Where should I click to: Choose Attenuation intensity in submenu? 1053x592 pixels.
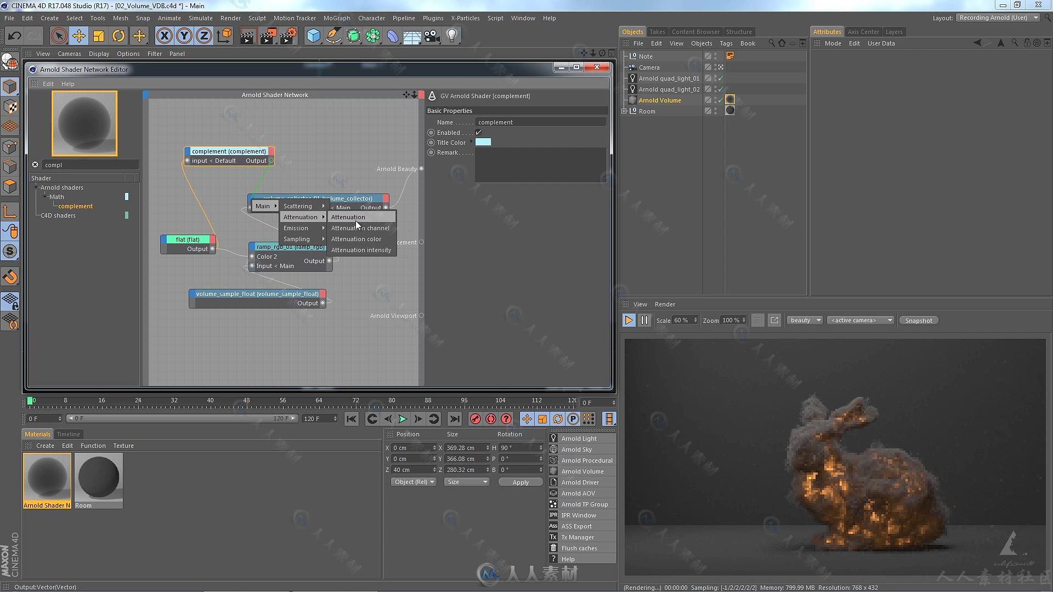(x=361, y=250)
